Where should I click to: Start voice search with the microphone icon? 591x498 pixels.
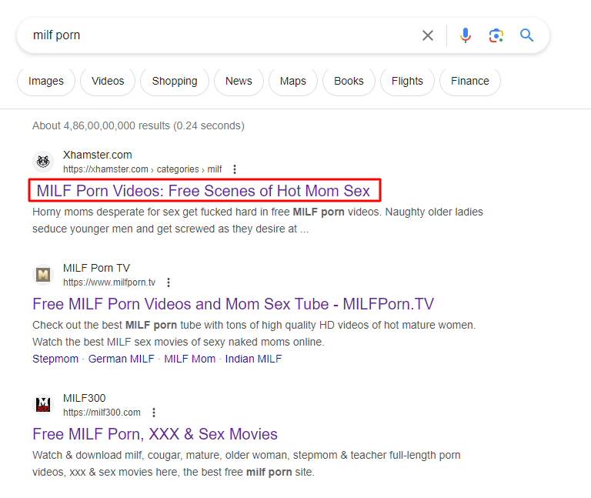(x=466, y=35)
